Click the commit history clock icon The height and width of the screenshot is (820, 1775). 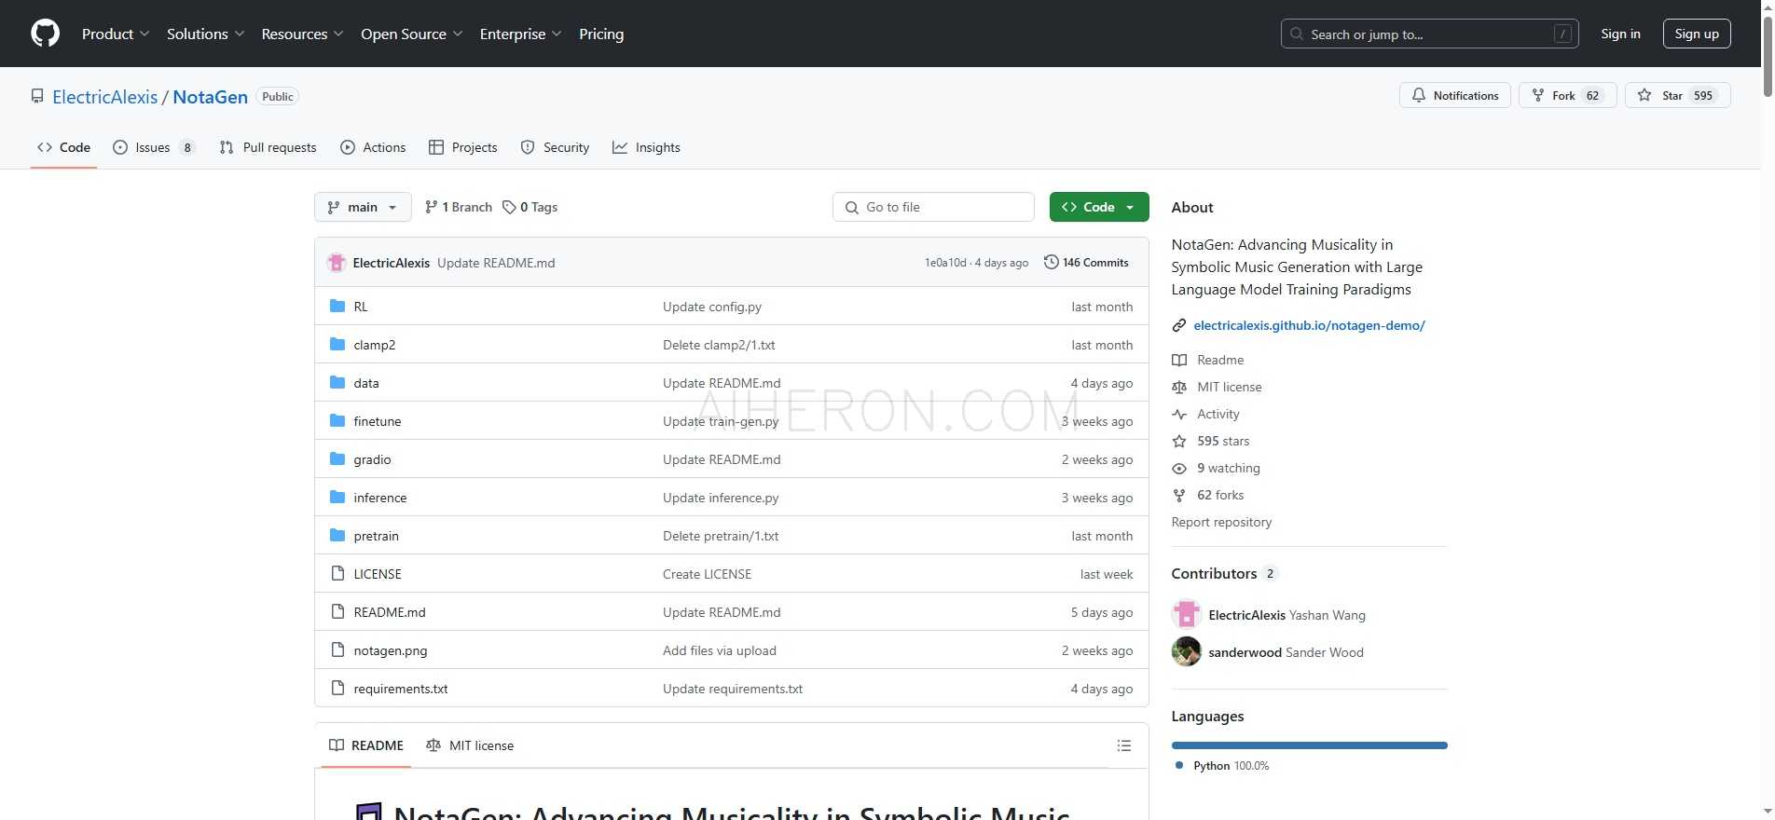tap(1051, 263)
